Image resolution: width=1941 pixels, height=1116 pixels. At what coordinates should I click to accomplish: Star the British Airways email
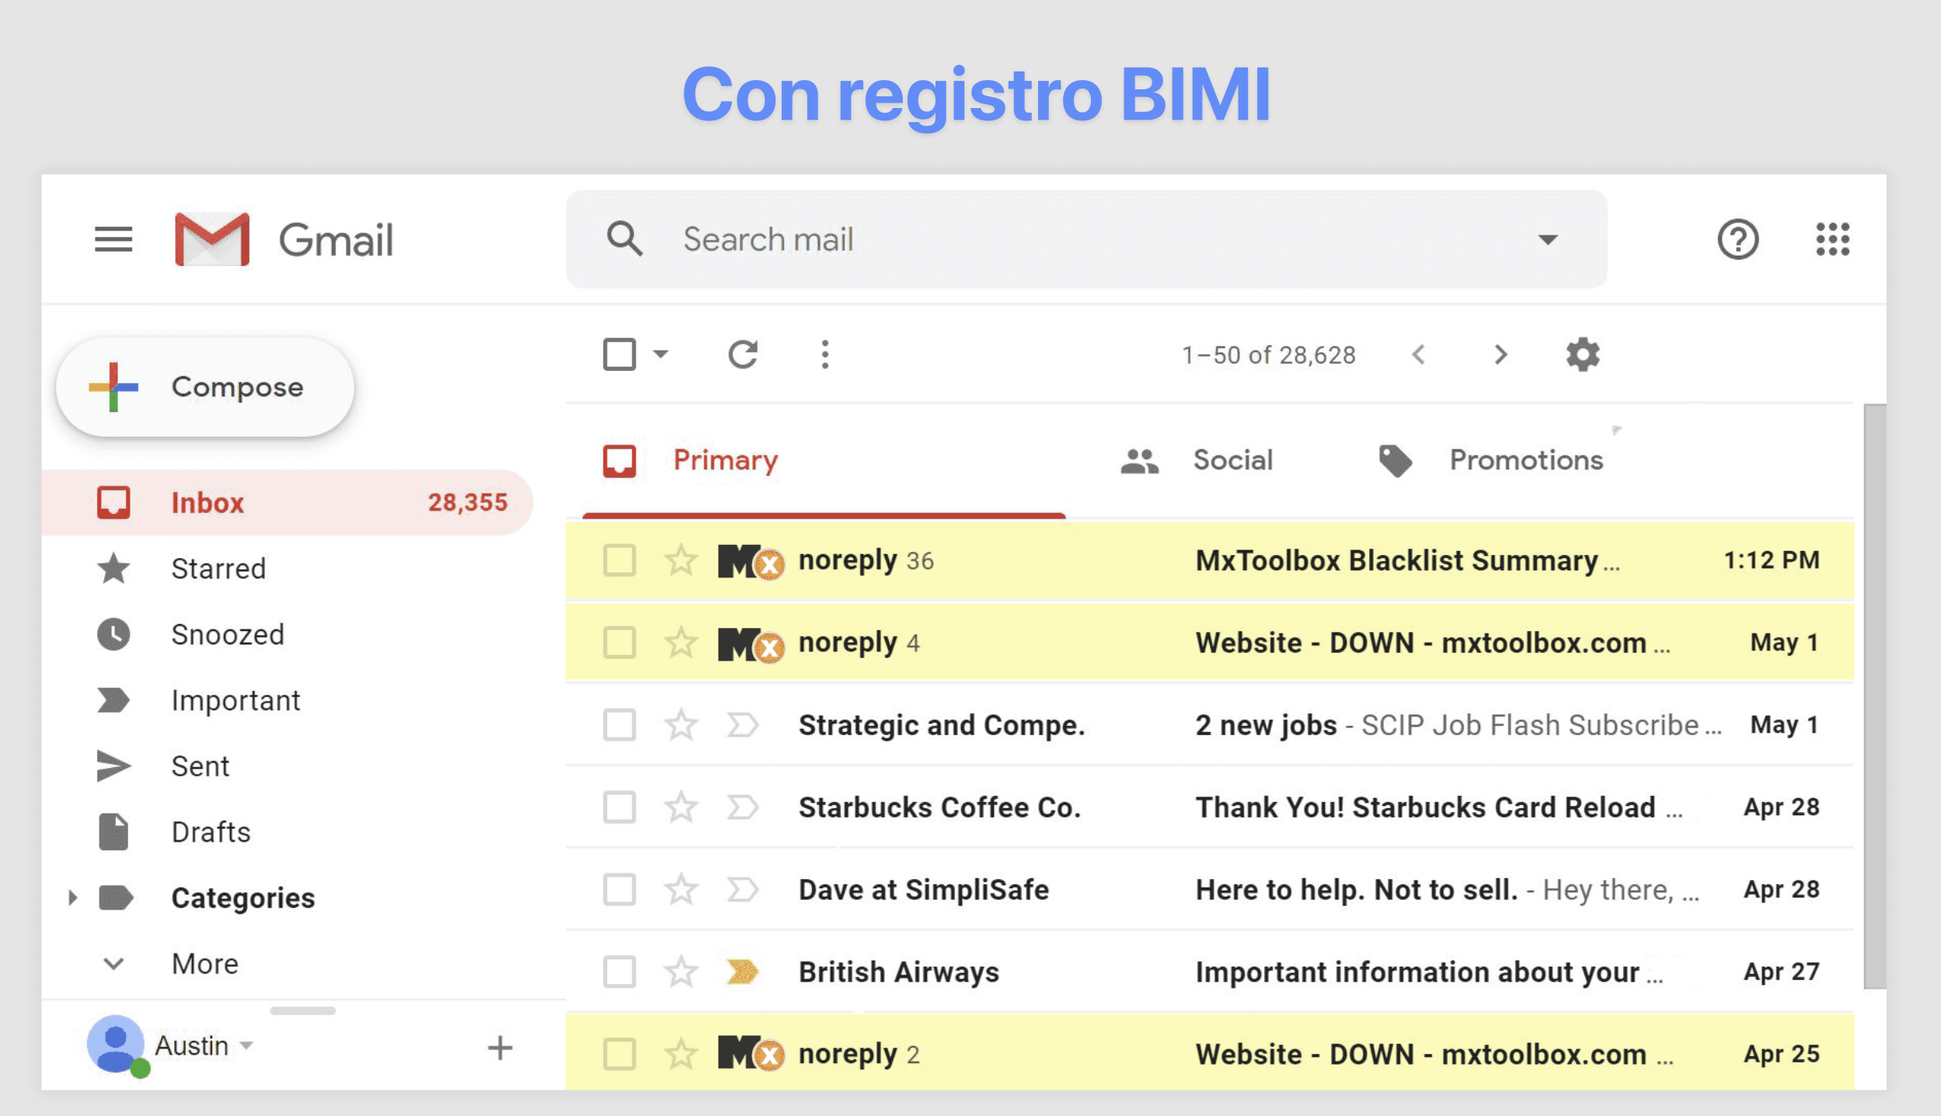[x=681, y=971]
